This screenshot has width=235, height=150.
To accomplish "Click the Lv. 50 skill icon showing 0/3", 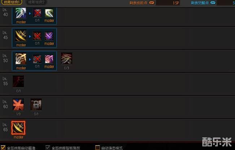I will click(x=66, y=58).
